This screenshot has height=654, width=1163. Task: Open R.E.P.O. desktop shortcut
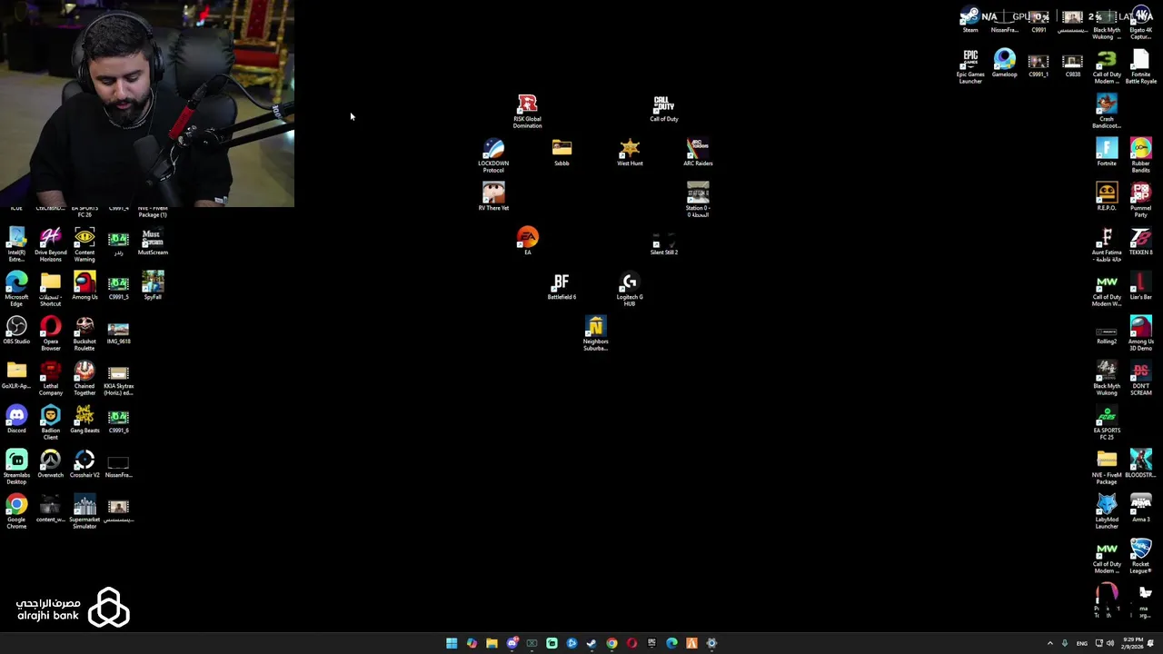pyautogui.click(x=1107, y=196)
